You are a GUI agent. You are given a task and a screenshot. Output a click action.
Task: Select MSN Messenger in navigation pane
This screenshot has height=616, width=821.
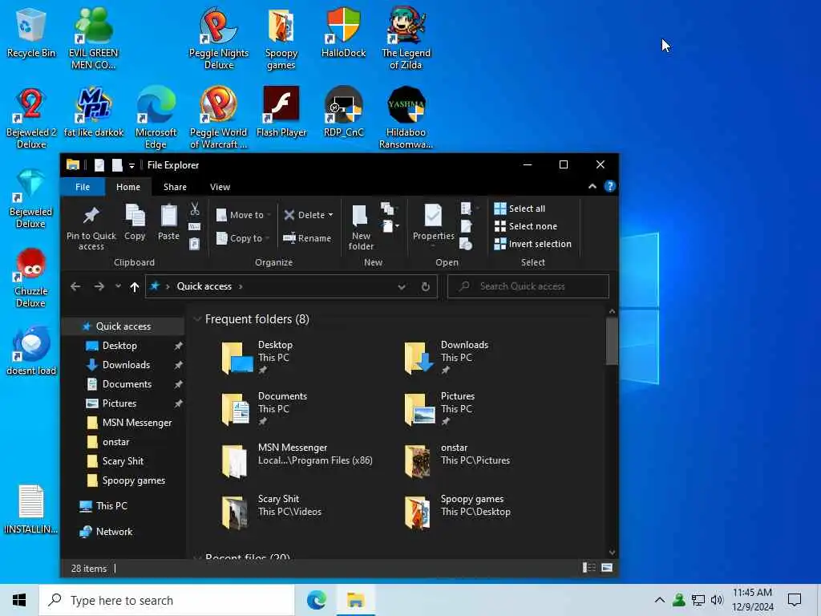pyautogui.click(x=136, y=423)
